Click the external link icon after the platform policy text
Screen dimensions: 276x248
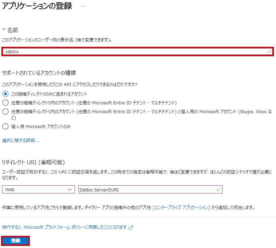click(x=131, y=228)
